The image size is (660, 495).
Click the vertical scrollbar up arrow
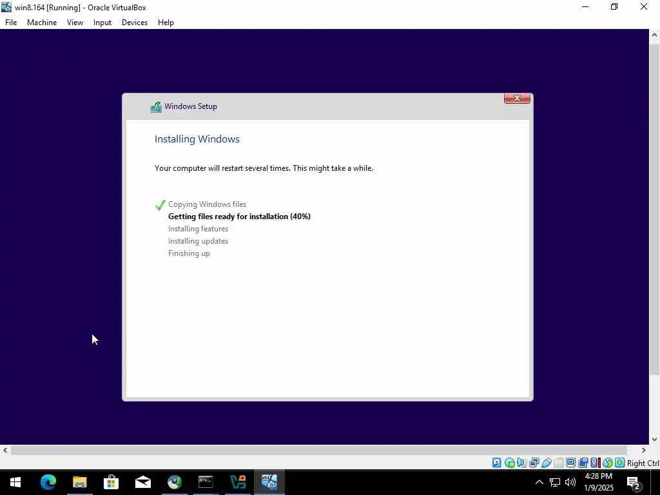tap(654, 35)
